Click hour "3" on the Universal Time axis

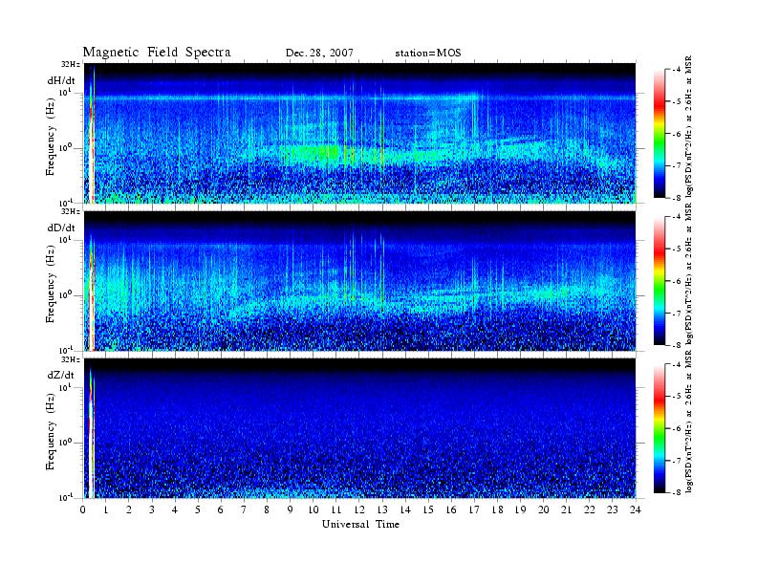click(152, 510)
